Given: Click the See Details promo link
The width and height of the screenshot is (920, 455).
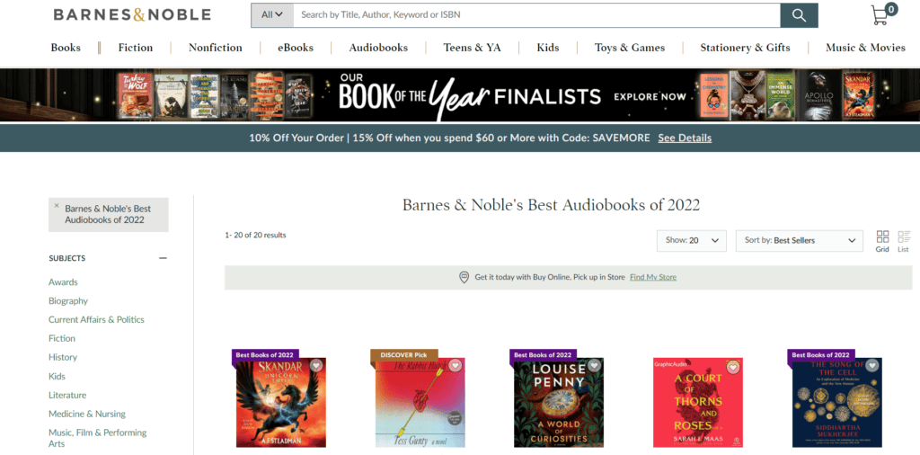Looking at the screenshot, I should pos(685,138).
